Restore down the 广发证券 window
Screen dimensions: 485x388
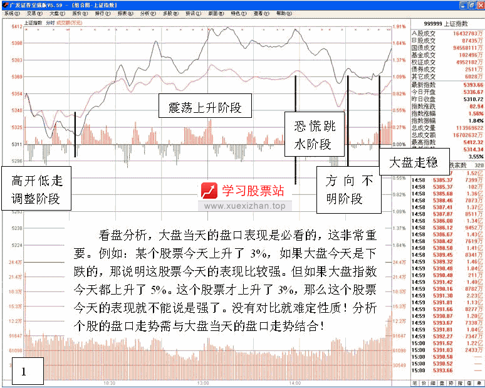pyautogui.click(x=472, y=5)
